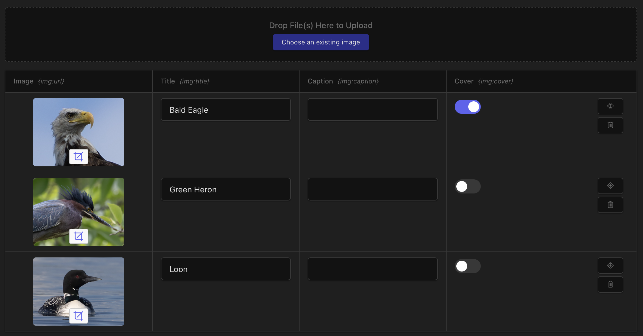The image size is (643, 336).
Task: Edit the Green Heron title field
Action: (x=226, y=189)
